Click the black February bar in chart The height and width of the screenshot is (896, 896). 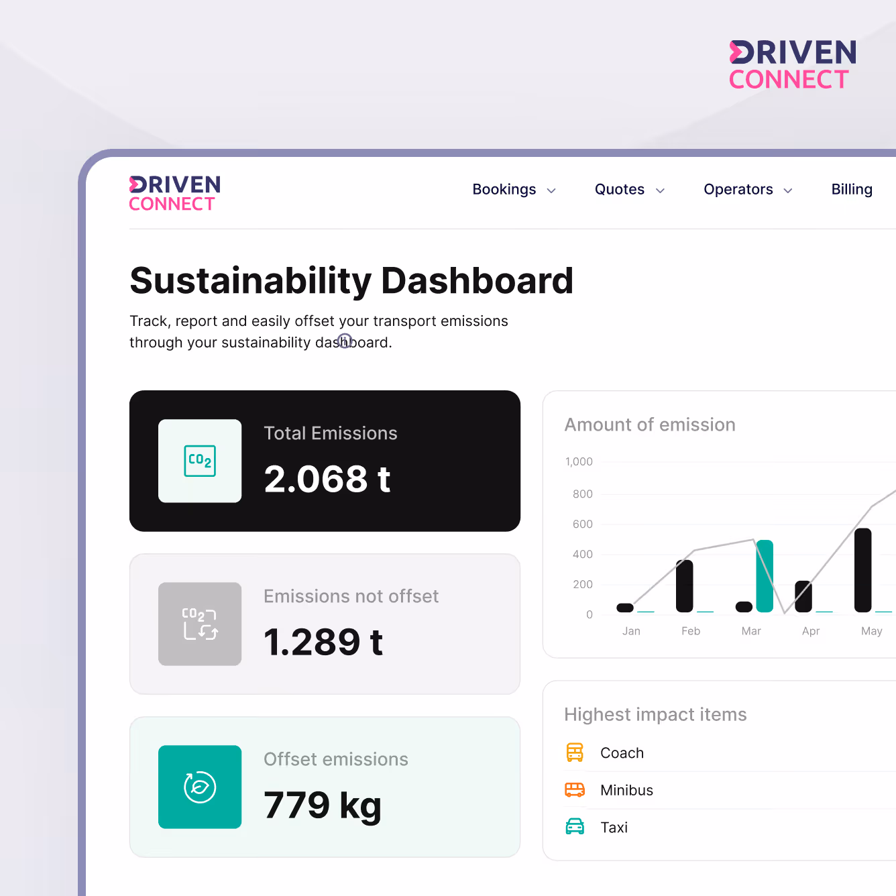pyautogui.click(x=685, y=586)
